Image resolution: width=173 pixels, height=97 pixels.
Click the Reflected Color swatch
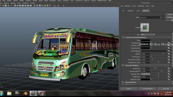point(145,79)
